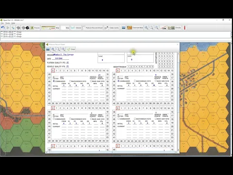Check Machinegun KO'd in top-right unit
The image size is (233, 175).
(x=135, y=81)
